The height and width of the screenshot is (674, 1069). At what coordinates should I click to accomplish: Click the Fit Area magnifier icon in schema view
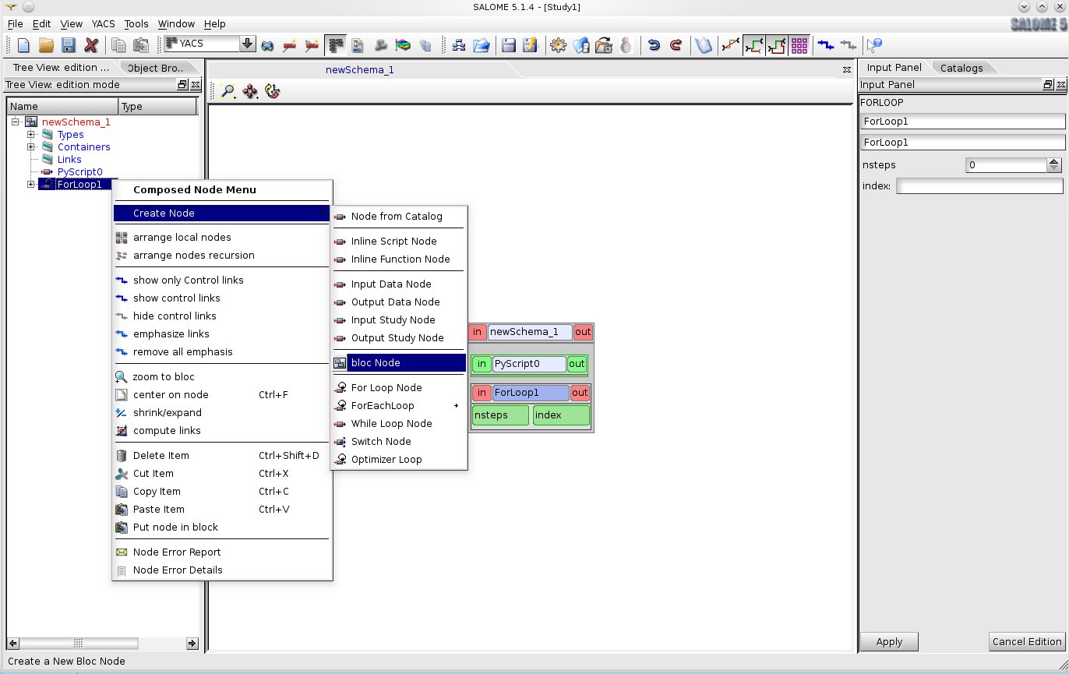228,91
